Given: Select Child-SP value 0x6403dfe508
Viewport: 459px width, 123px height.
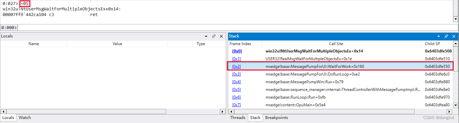Looking at the screenshot, I should click(438, 51).
